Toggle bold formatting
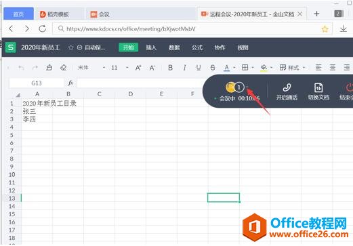This screenshot has height=246, width=353. coord(170,68)
